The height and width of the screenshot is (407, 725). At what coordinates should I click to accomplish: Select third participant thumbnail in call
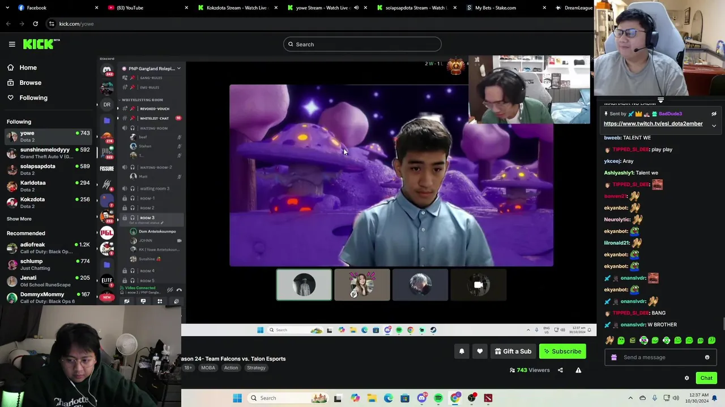[420, 284]
